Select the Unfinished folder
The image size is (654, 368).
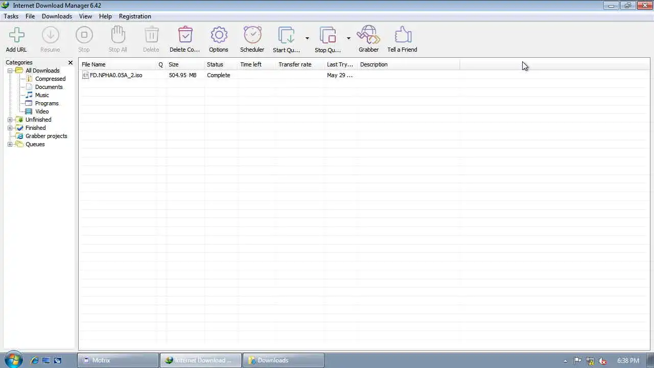pos(38,120)
